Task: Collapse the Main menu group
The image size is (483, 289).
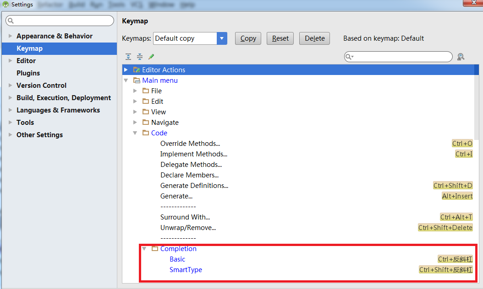Action: tap(126, 80)
